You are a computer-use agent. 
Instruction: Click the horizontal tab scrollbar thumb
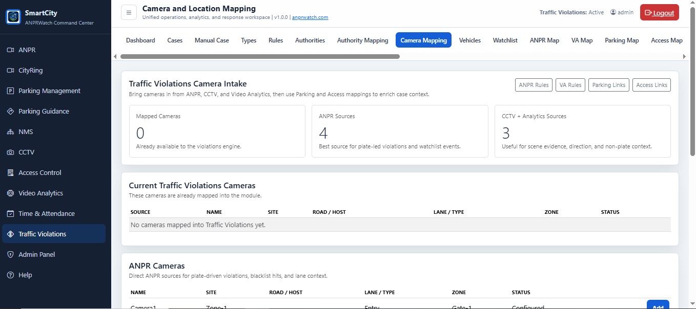tap(260, 57)
